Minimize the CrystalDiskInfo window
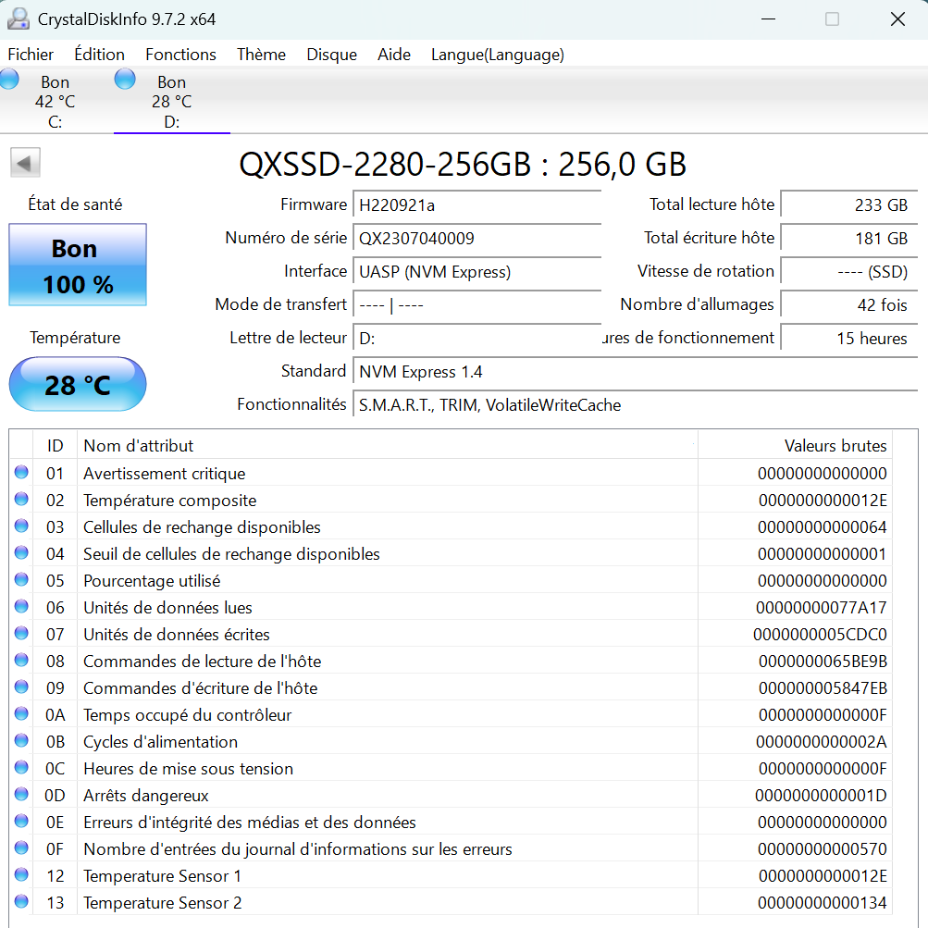928x928 pixels. point(768,19)
